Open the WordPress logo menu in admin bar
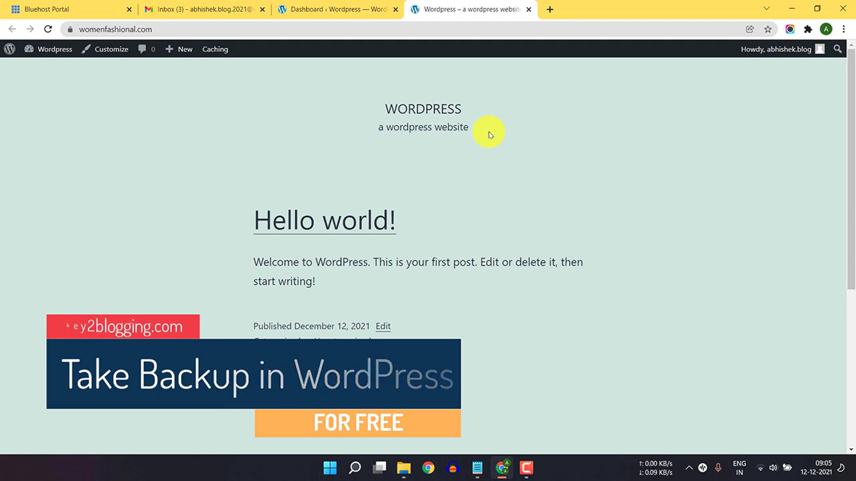Screen dimensions: 856x481 pos(9,49)
